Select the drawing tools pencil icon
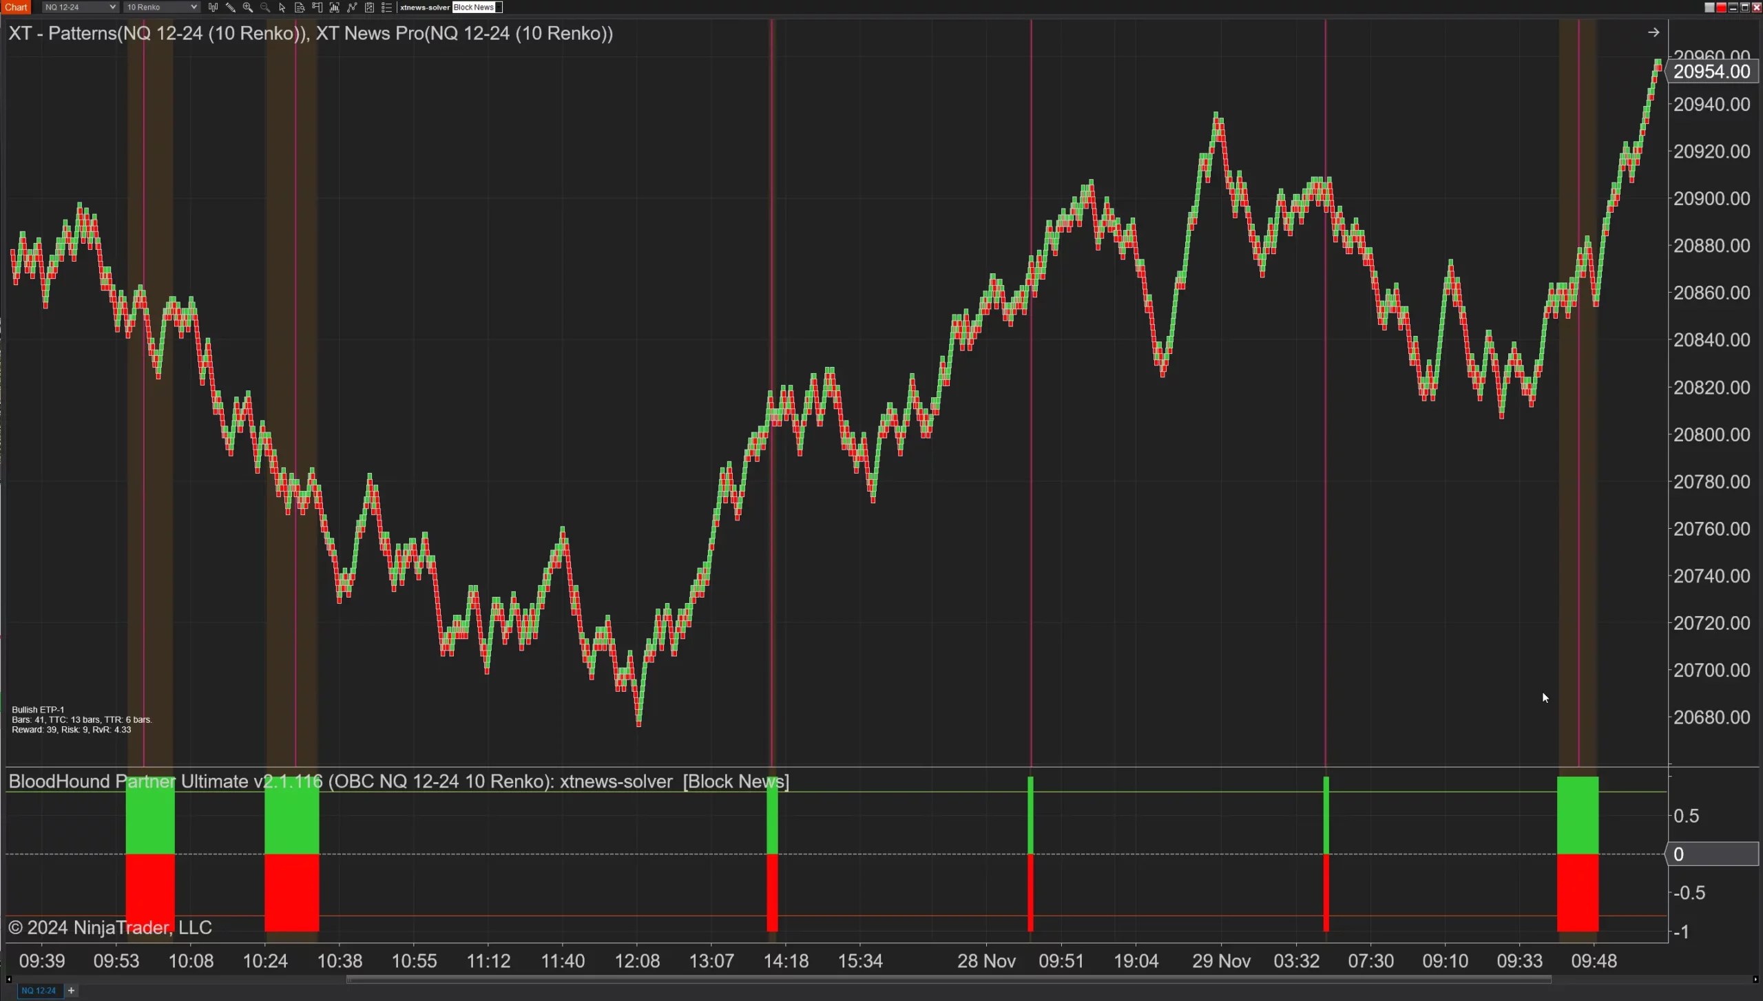This screenshot has width=1763, height=1001. pos(230,8)
